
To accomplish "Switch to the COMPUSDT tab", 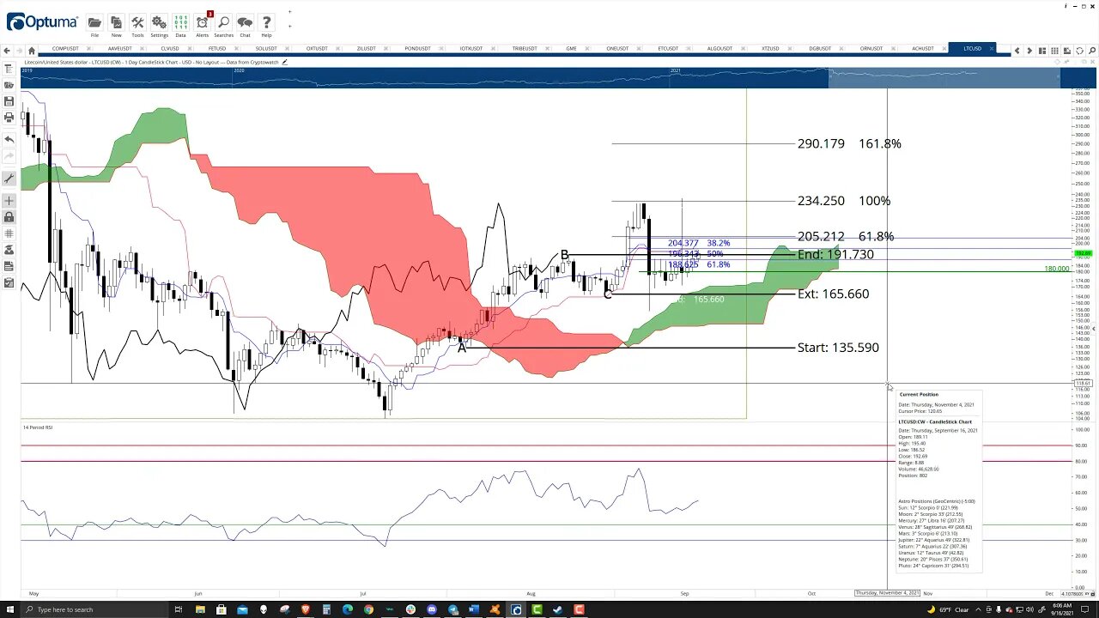I will coord(65,49).
